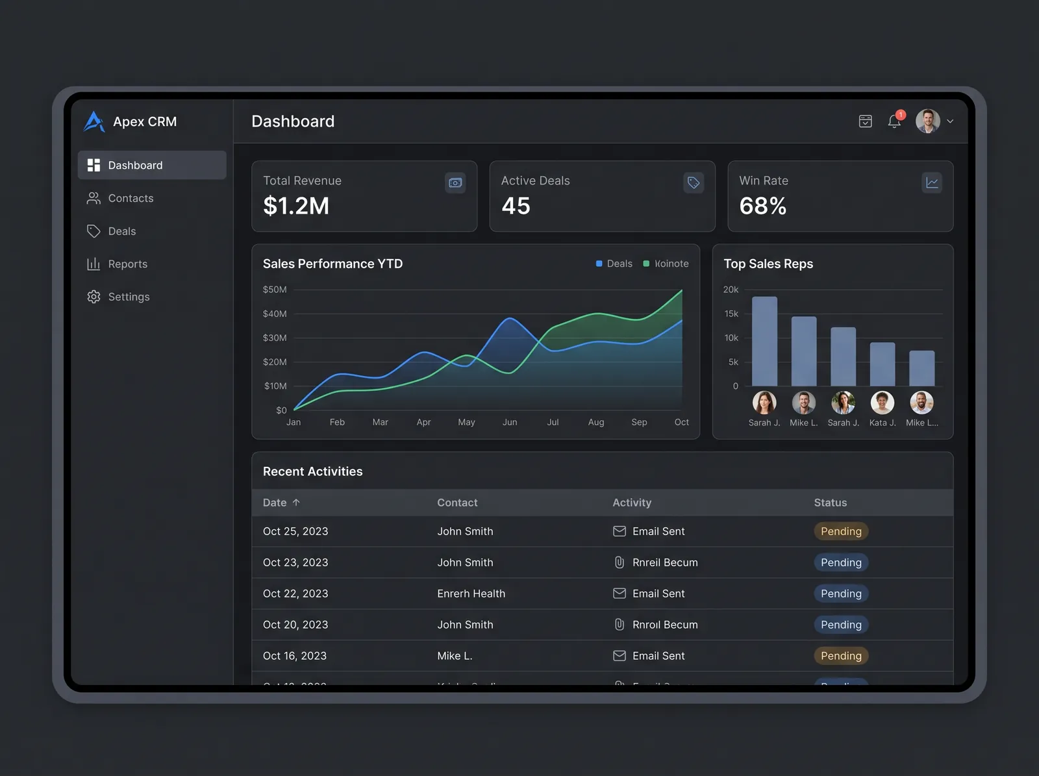The width and height of the screenshot is (1039, 776).
Task: Click the 68% win rate value
Action: coord(763,206)
